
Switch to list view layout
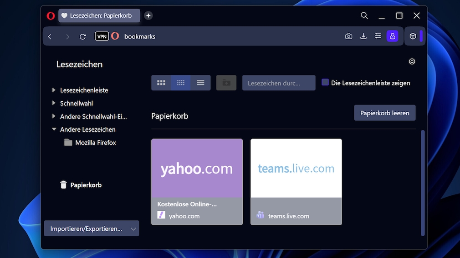coord(200,83)
